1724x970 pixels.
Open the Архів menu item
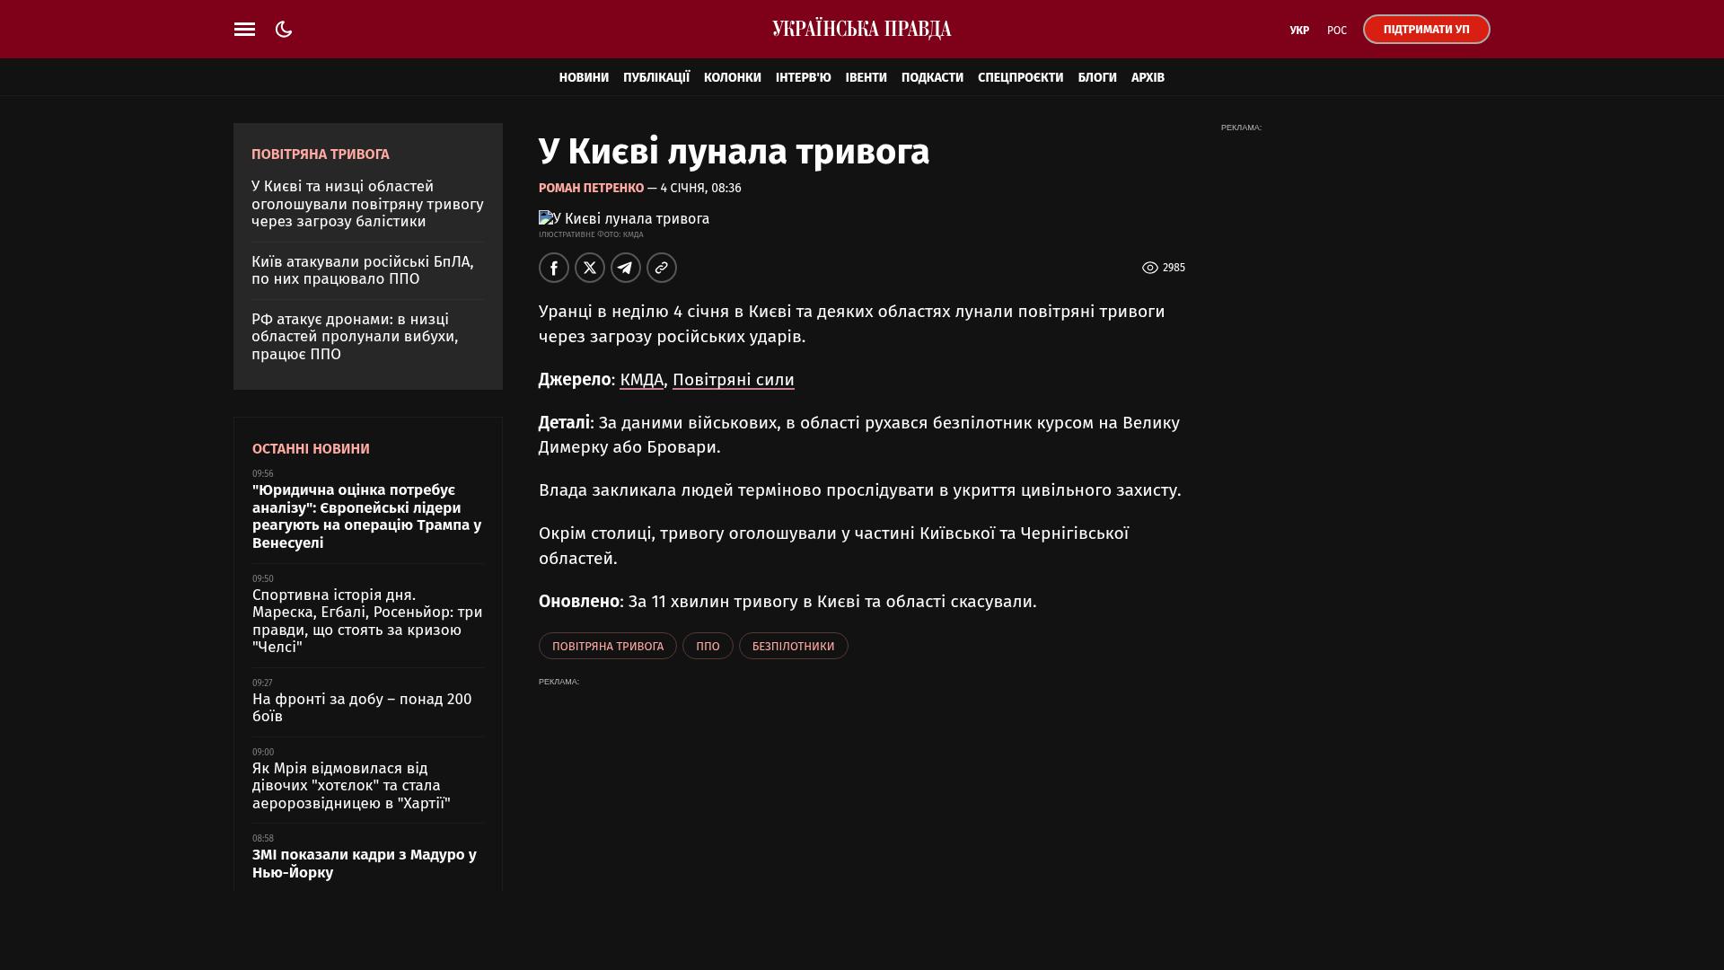1148,78
